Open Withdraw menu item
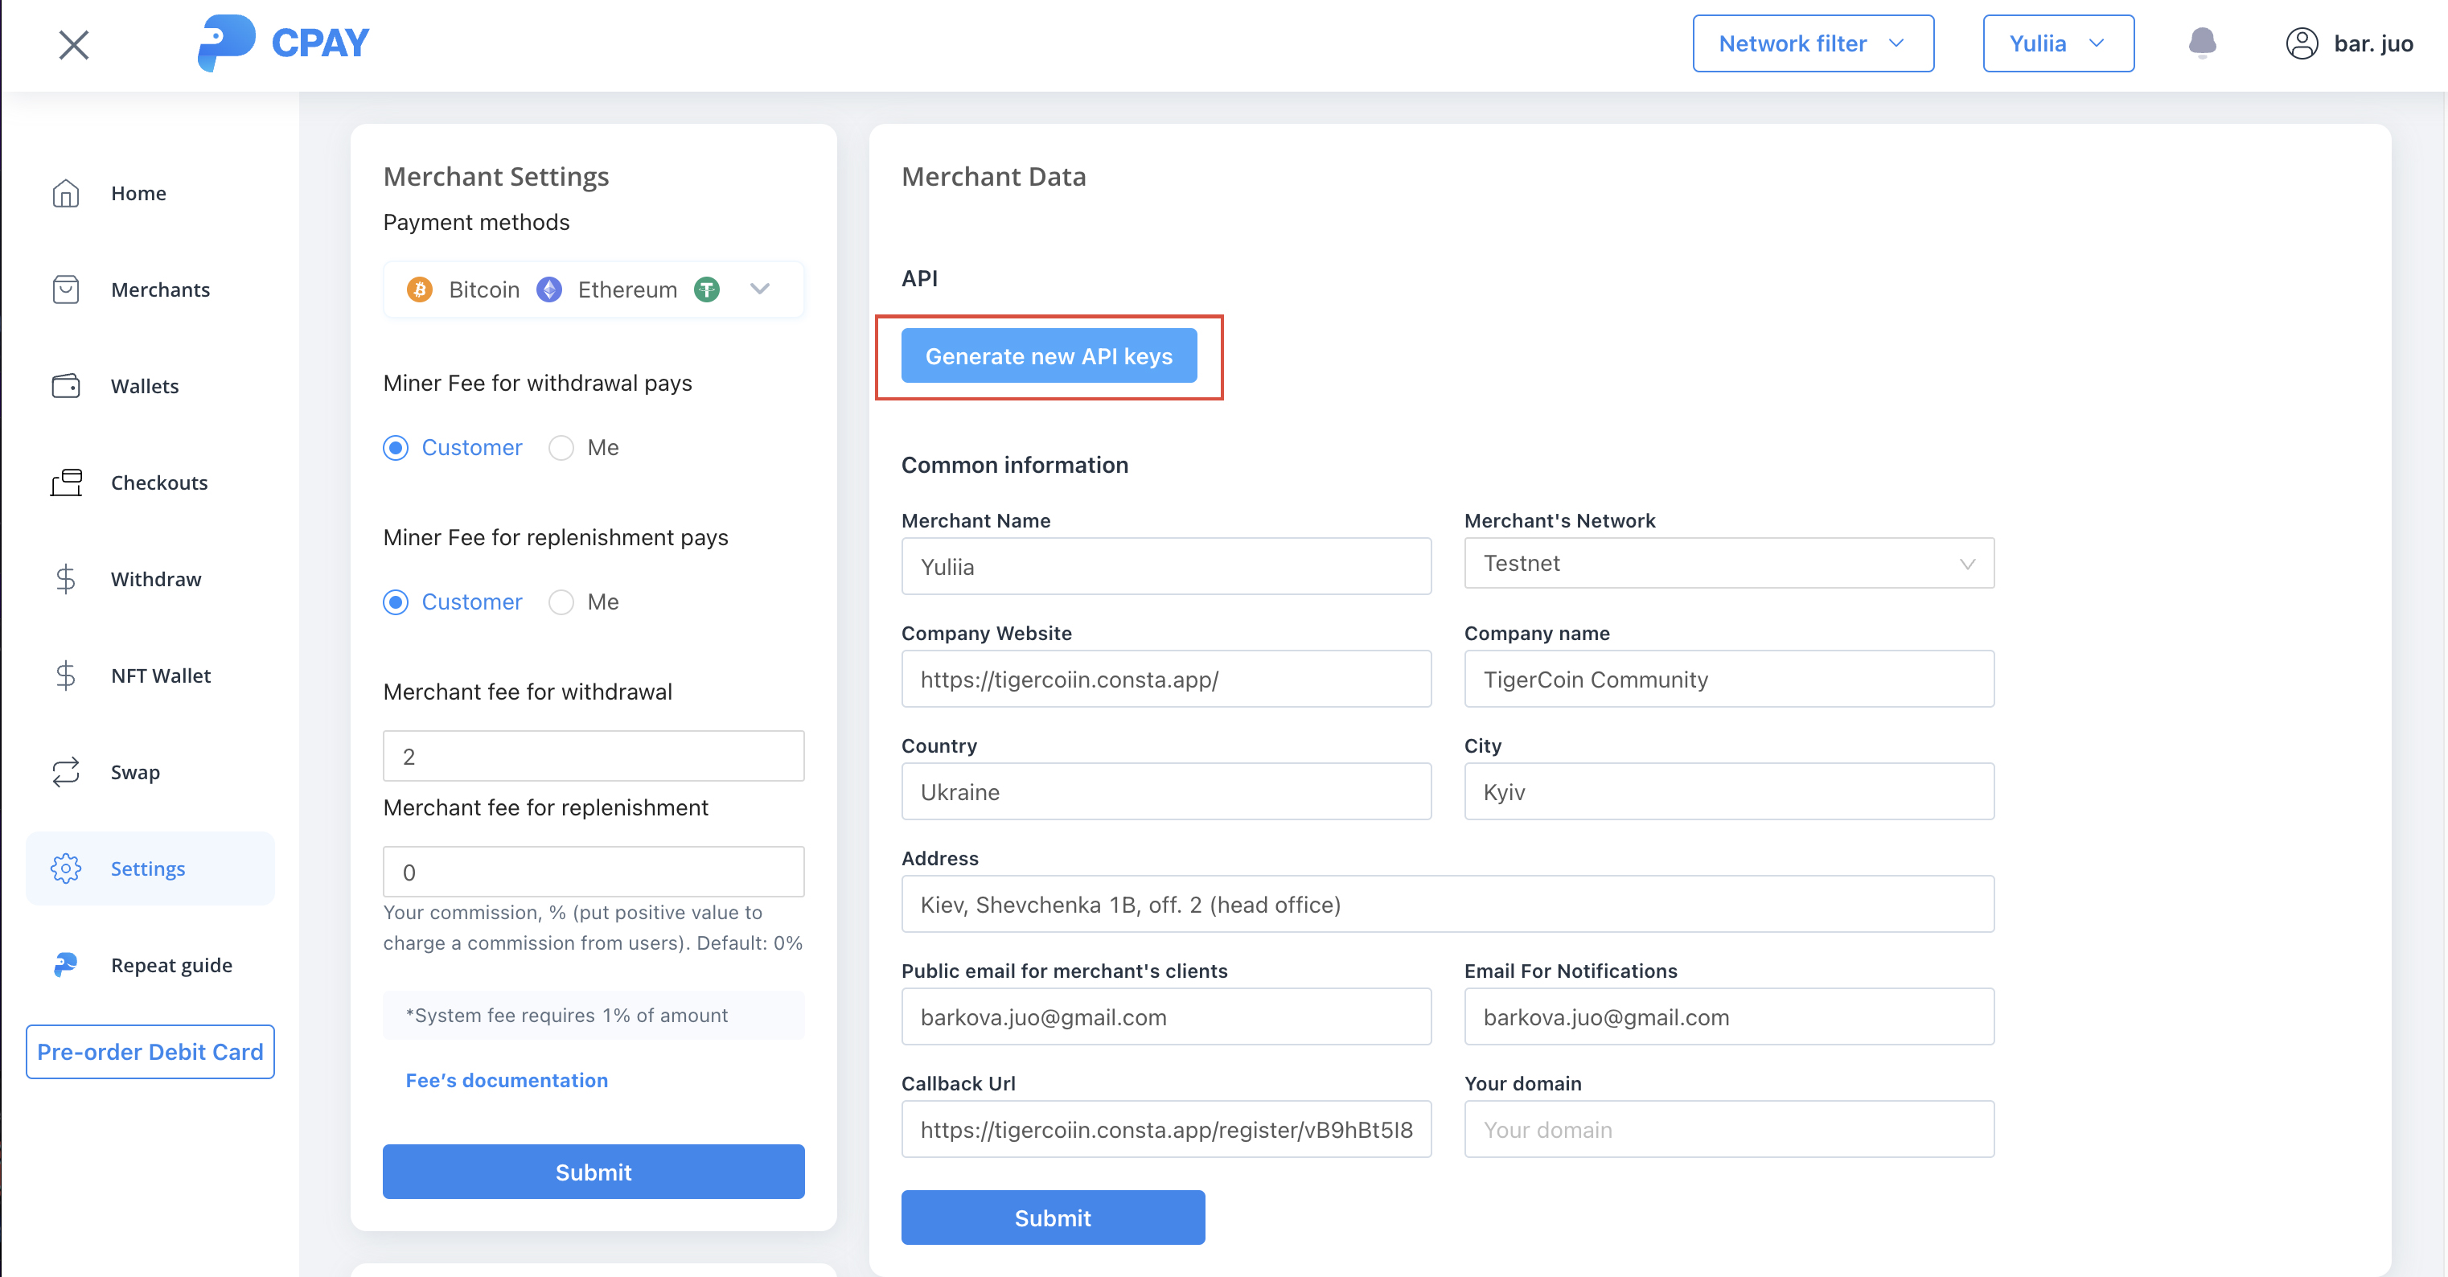The image size is (2448, 1277). [150, 579]
